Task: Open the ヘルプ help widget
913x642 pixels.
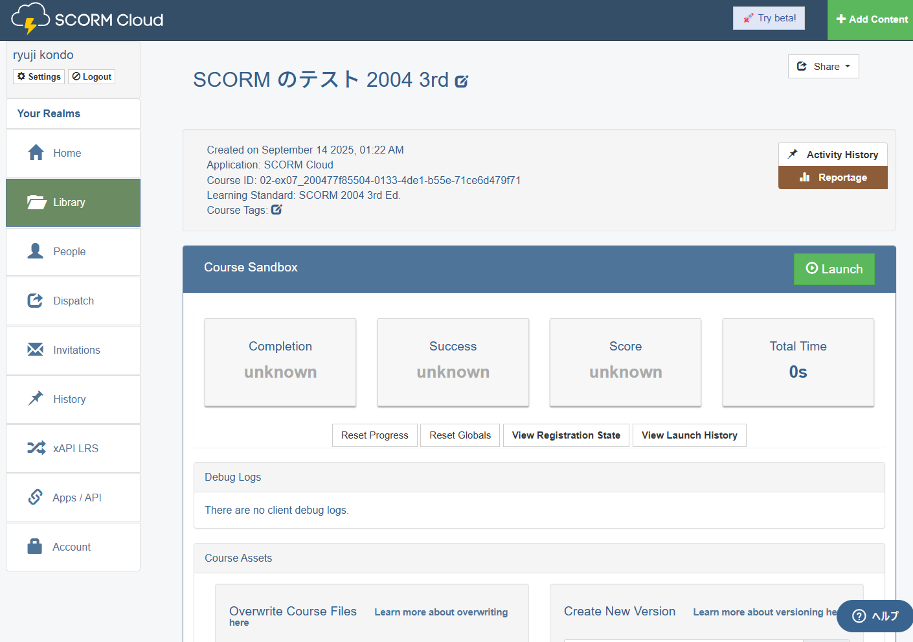Action: pyautogui.click(x=875, y=616)
